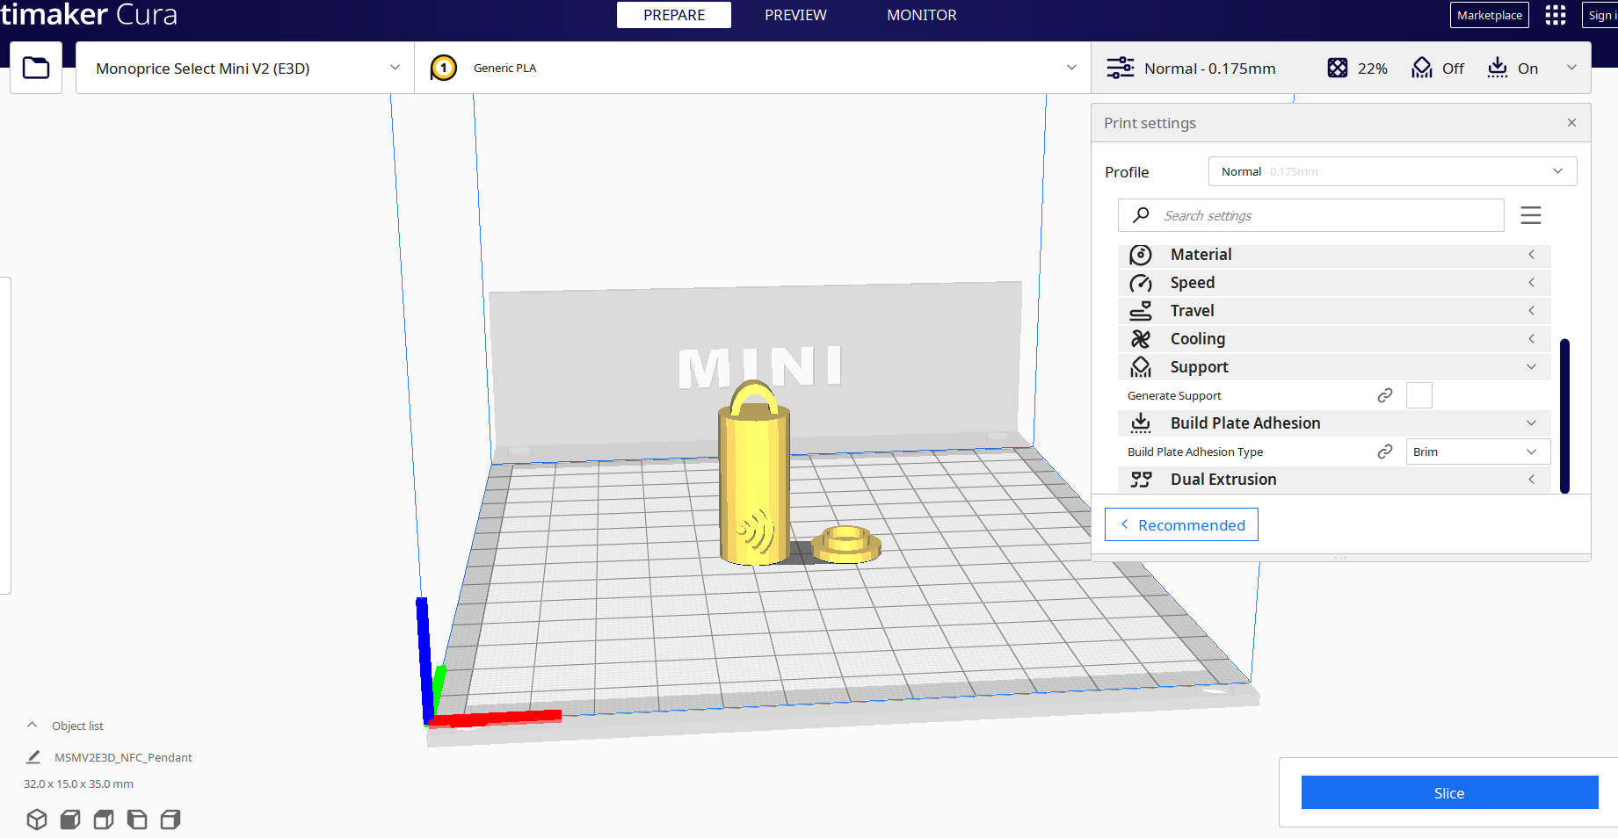Click the search magnifier icon
Image resolution: width=1618 pixels, height=838 pixels.
pos(1141,215)
